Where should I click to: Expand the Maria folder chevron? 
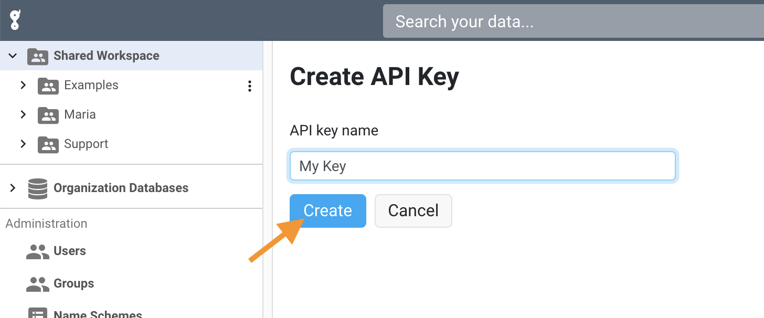23,114
